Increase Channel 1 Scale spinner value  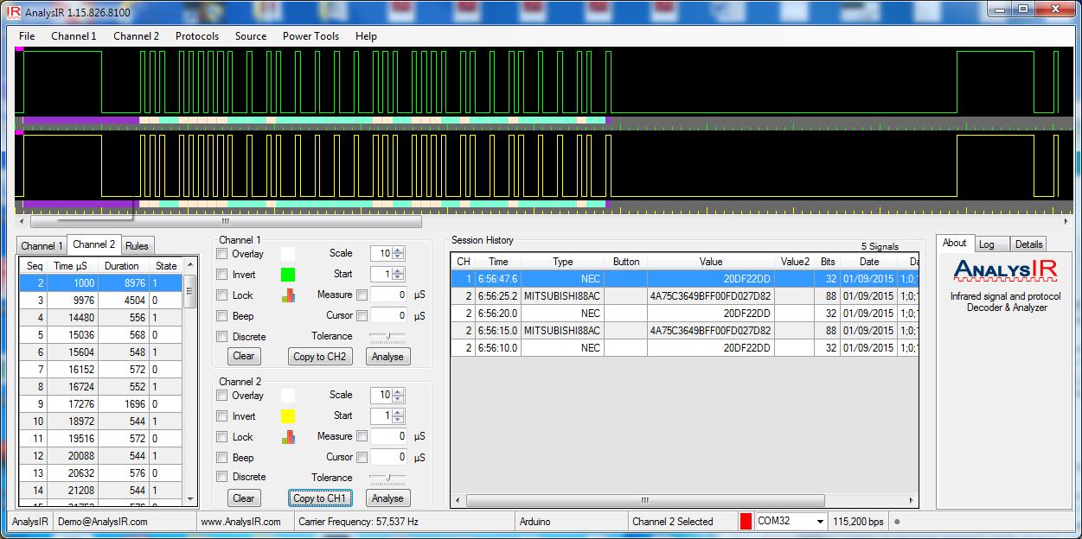pyautogui.click(x=398, y=250)
